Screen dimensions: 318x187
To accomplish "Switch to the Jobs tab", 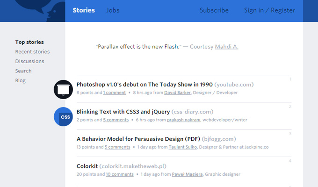I will tap(113, 10).
